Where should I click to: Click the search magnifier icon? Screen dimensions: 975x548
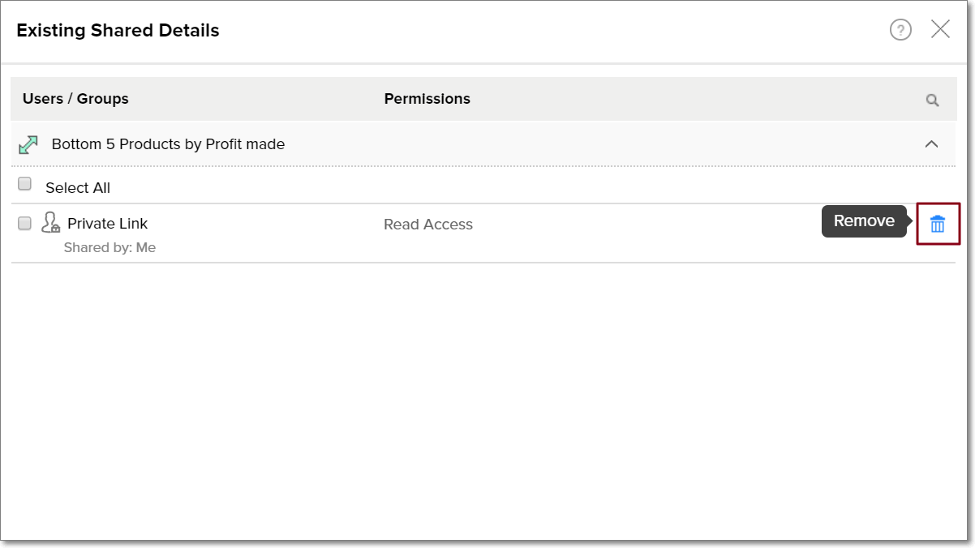coord(932,100)
